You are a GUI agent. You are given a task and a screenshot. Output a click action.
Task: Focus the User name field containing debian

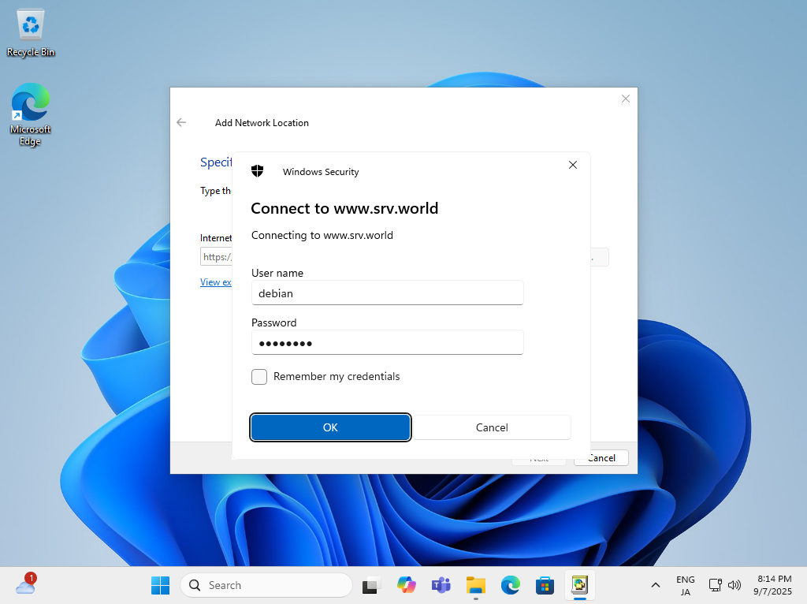[388, 293]
